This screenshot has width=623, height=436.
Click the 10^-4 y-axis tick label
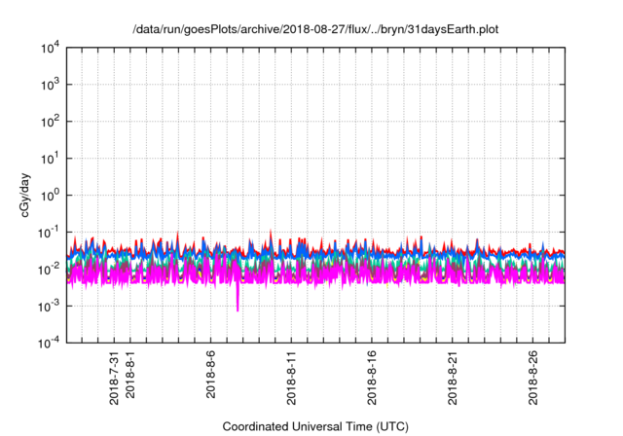51,343
